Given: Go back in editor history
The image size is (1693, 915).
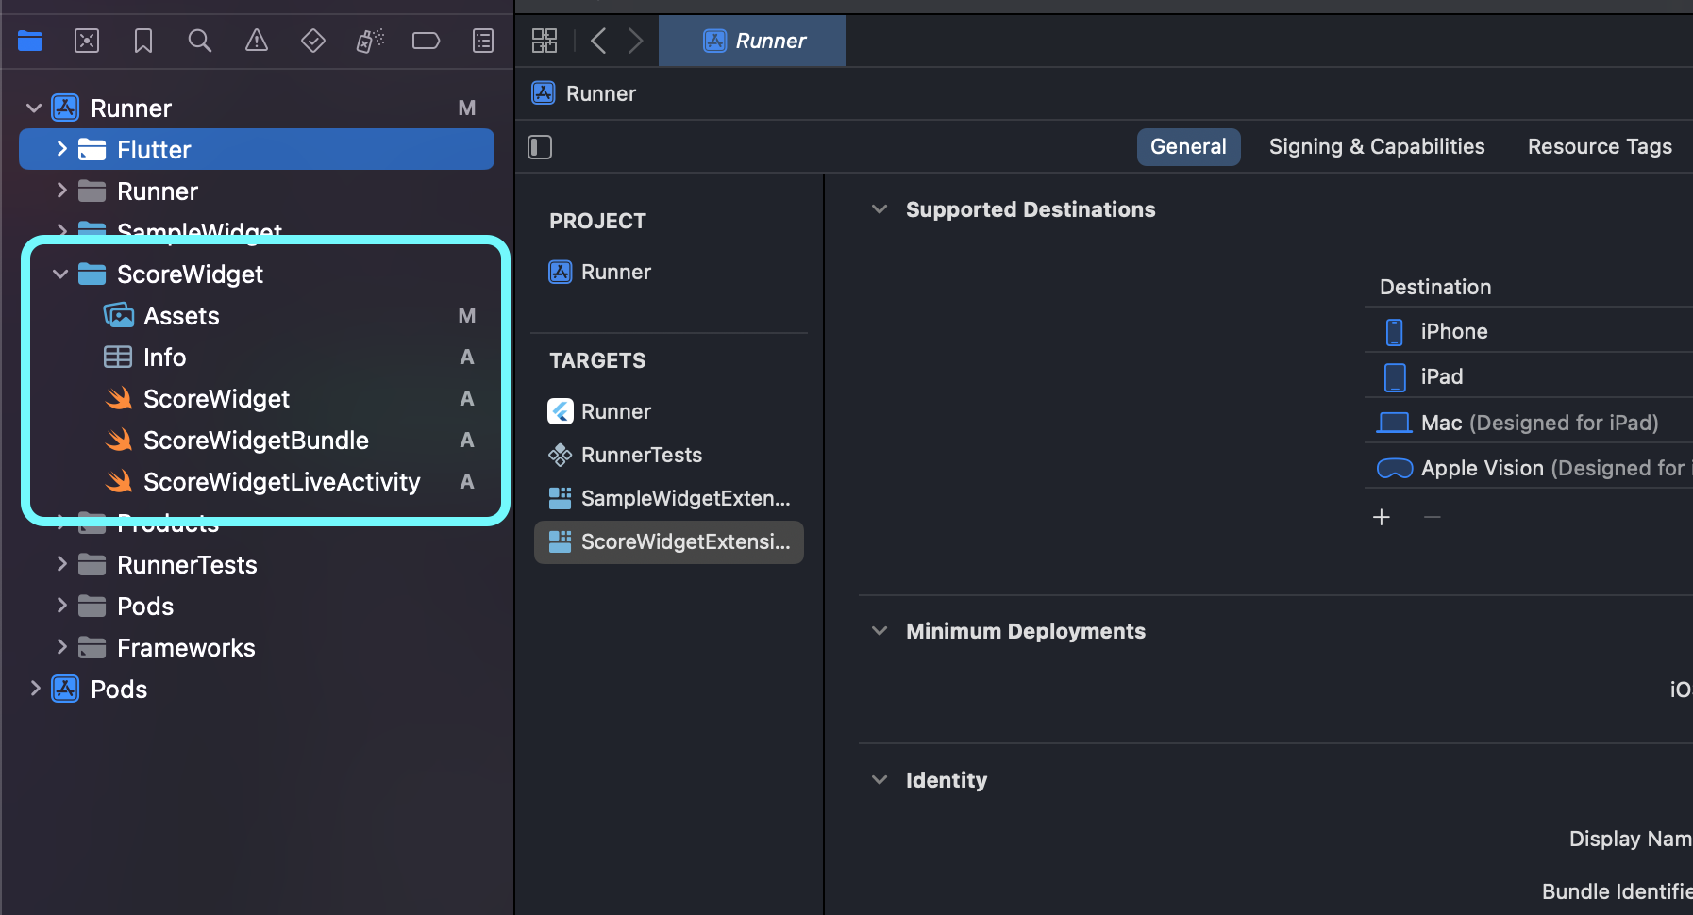Looking at the screenshot, I should tap(598, 41).
